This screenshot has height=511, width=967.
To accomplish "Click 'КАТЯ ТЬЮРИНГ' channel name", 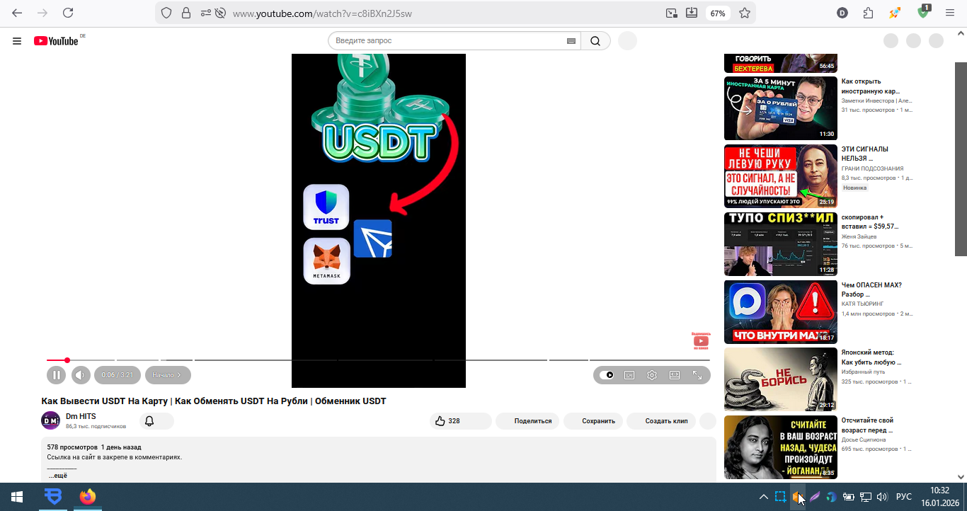I will 862,304.
